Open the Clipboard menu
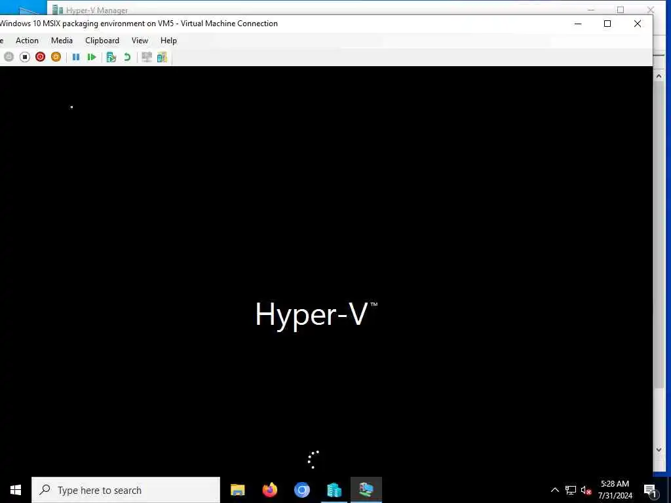This screenshot has width=671, height=503. (102, 41)
